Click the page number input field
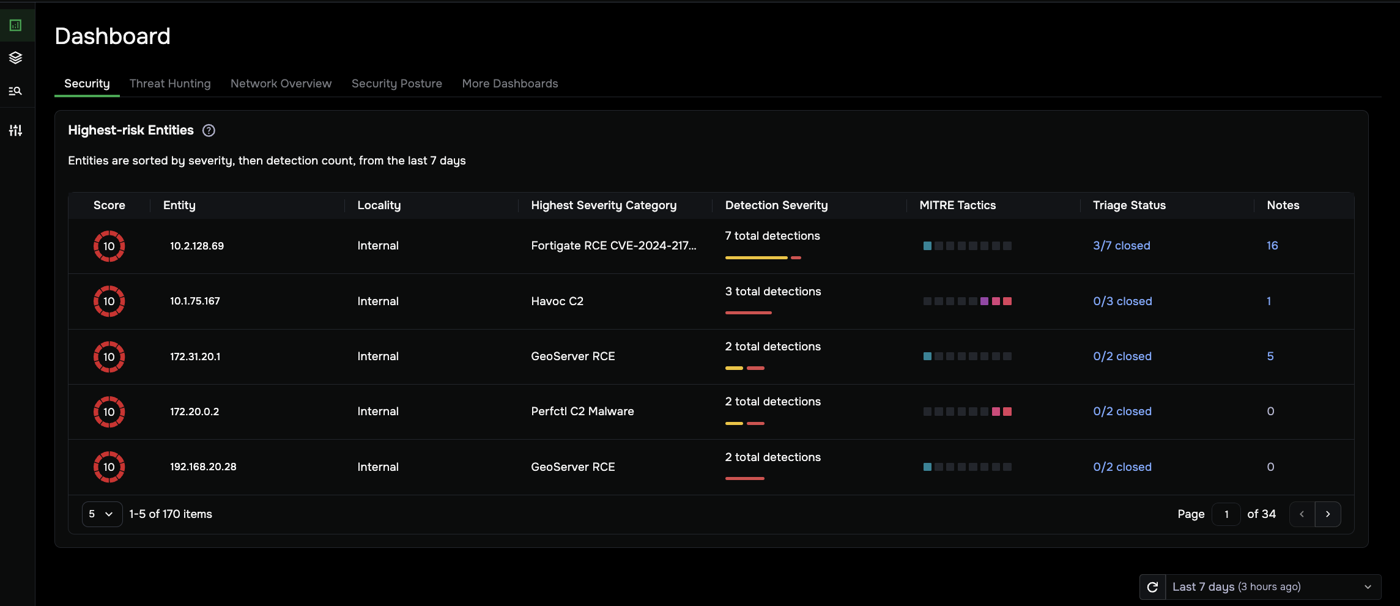 pos(1226,514)
